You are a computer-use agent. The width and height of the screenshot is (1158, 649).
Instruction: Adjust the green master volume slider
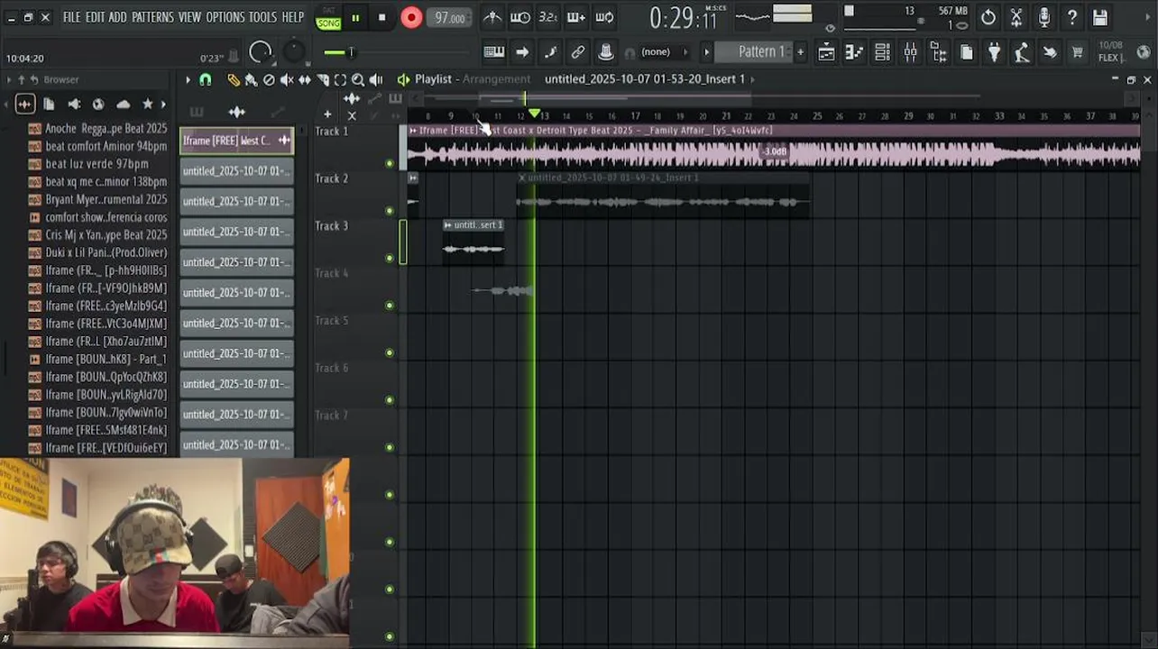pos(350,52)
